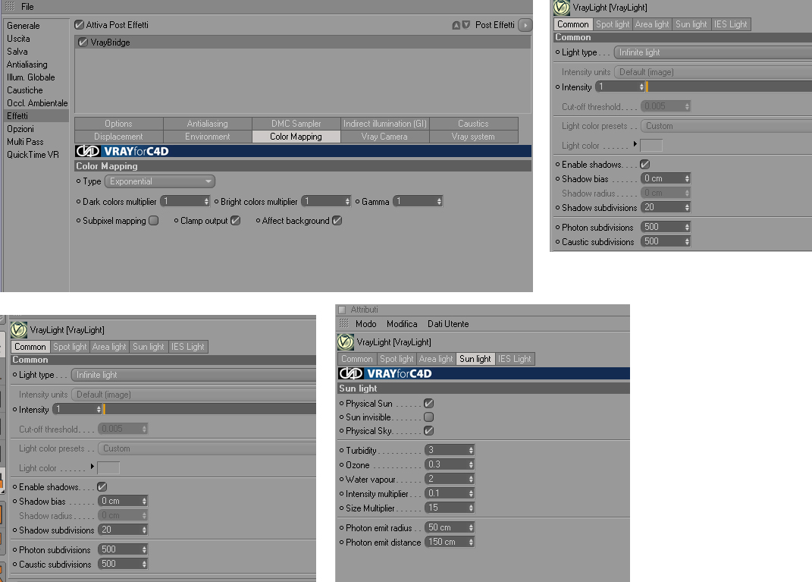Click the Bright colors multiplier stepper arrows
Screen dimensions: 812x582
click(347, 202)
